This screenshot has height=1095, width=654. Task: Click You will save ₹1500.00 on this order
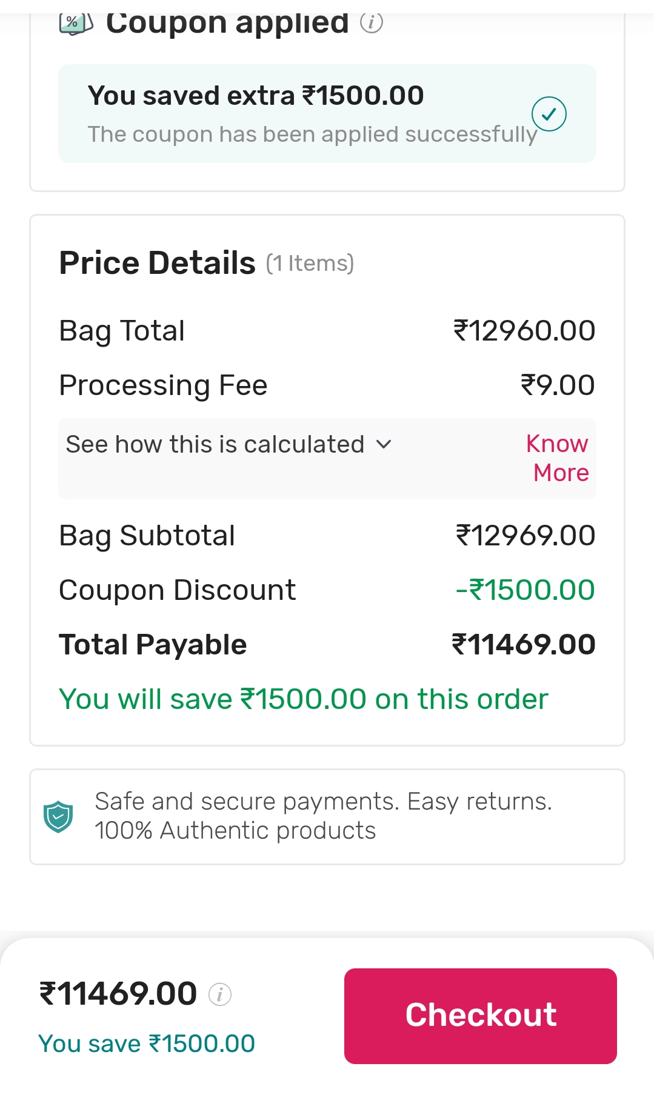[303, 699]
